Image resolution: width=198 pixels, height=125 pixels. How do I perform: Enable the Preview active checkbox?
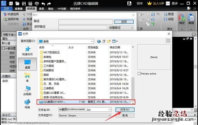(139, 74)
